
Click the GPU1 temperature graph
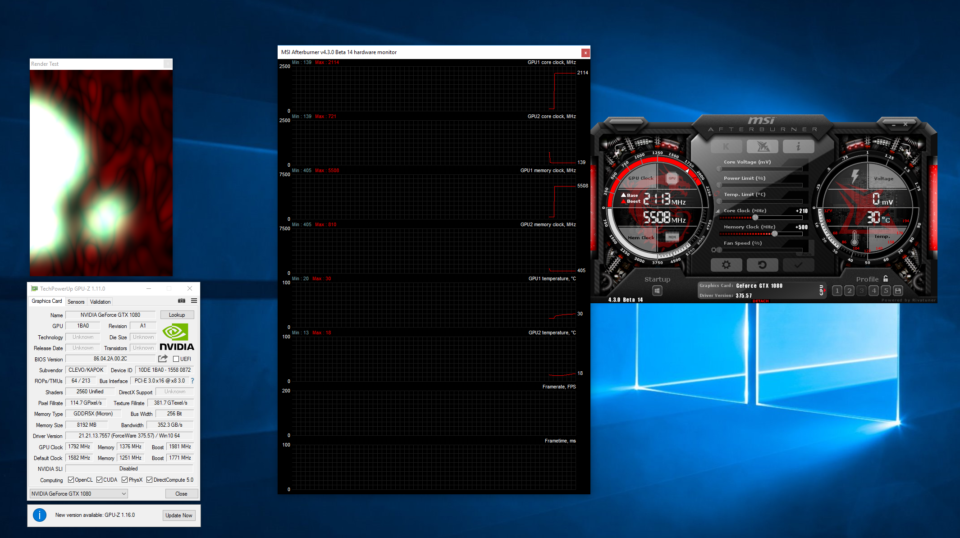pos(434,305)
